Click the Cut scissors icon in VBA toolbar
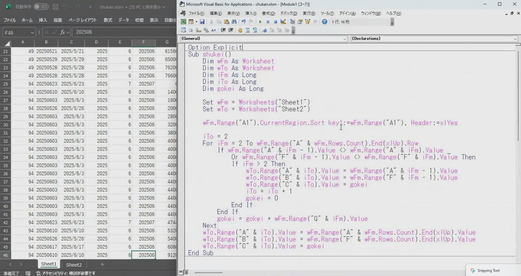The width and height of the screenshot is (521, 276). (x=212, y=22)
